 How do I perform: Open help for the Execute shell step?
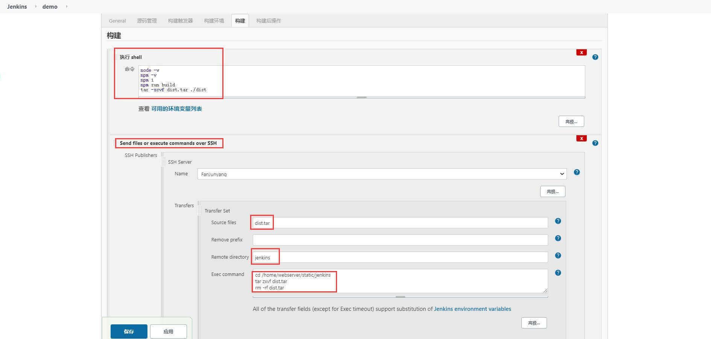tap(595, 57)
